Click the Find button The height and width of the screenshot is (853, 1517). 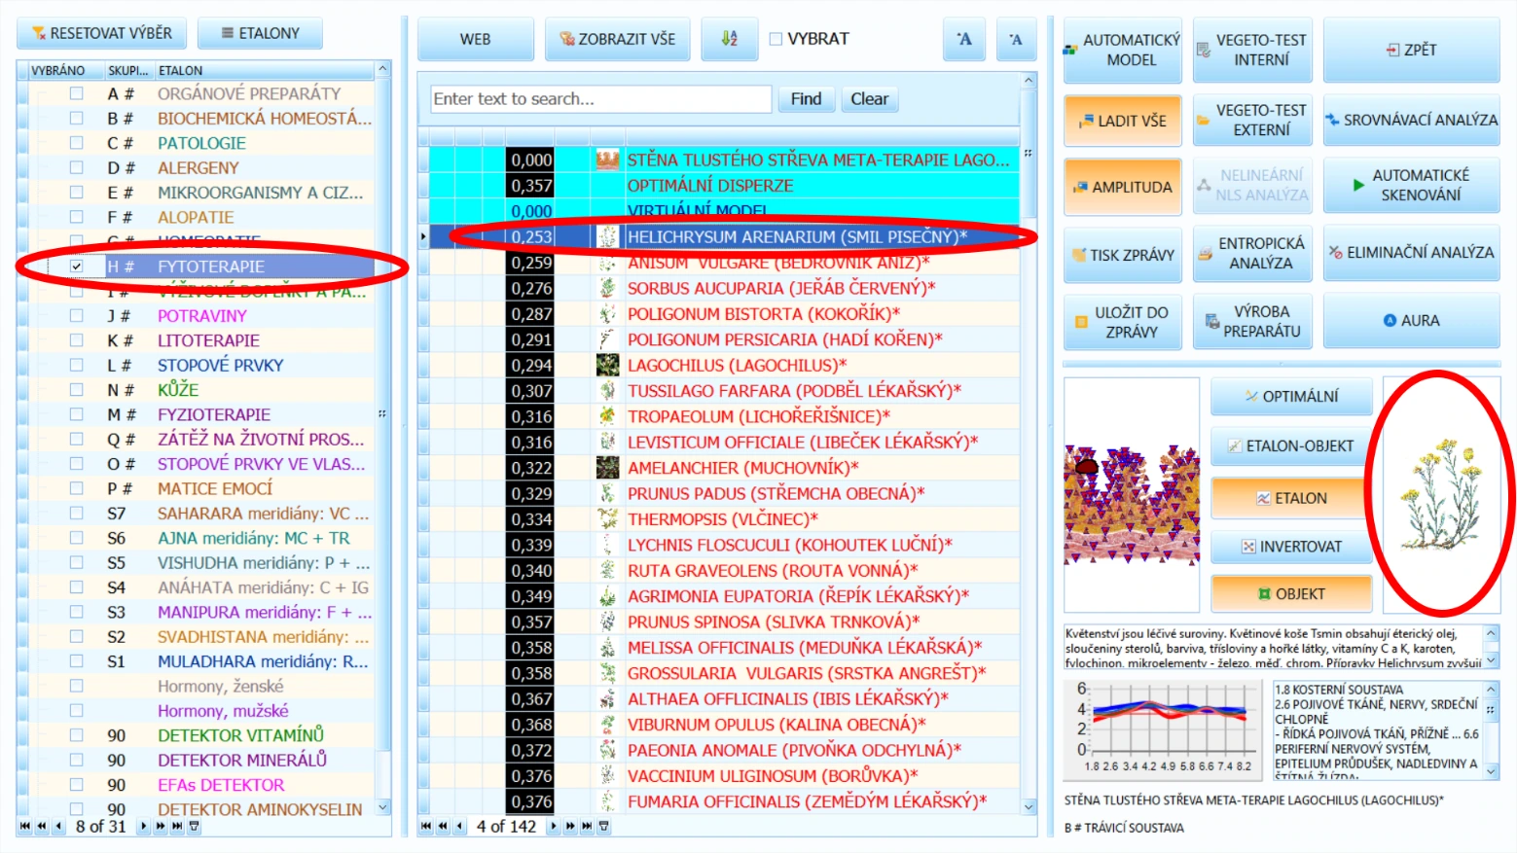point(806,99)
